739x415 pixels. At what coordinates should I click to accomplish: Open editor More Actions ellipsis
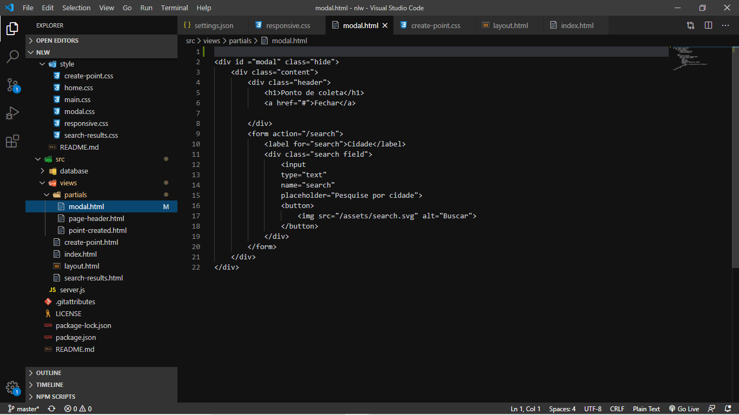click(725, 25)
